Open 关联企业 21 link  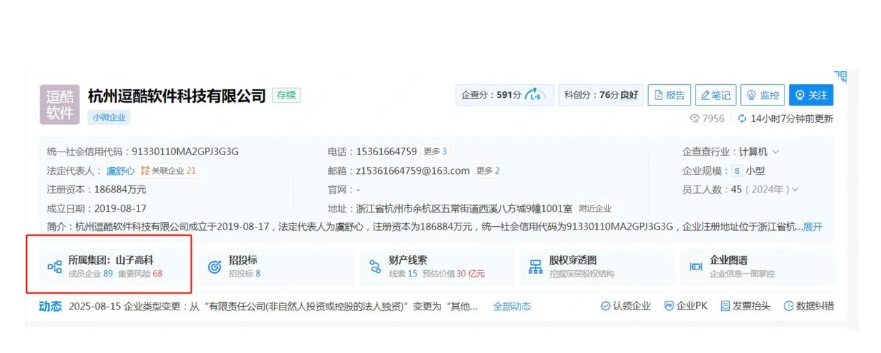[170, 170]
